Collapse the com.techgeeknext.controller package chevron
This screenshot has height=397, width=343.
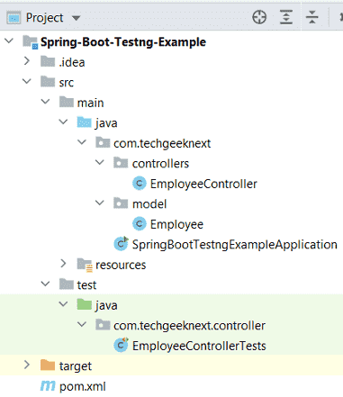(82, 324)
